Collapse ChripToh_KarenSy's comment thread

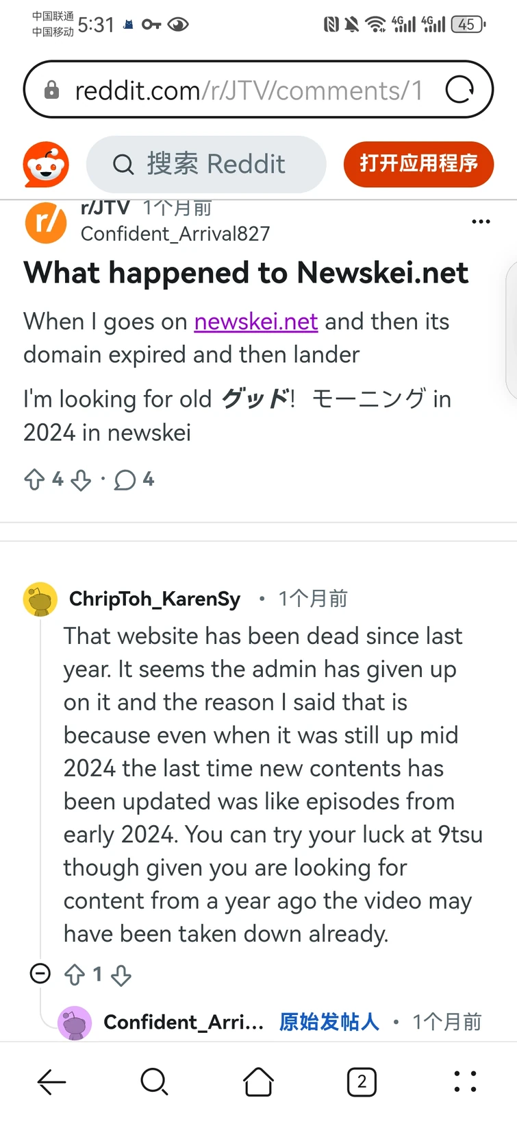coord(40,973)
